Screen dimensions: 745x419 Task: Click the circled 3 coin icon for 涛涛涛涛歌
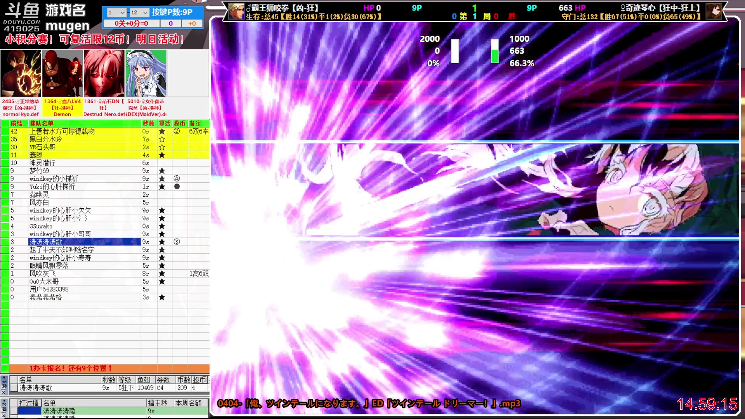[x=177, y=242]
